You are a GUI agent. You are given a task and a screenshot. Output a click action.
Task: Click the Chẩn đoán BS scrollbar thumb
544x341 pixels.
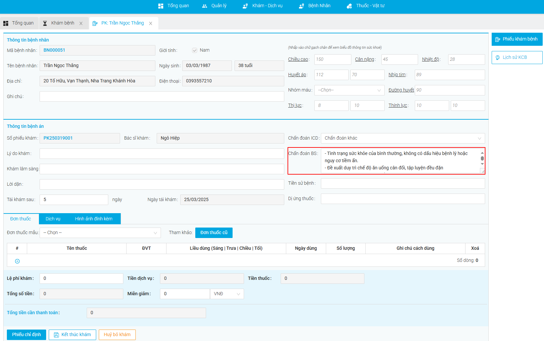(482, 159)
